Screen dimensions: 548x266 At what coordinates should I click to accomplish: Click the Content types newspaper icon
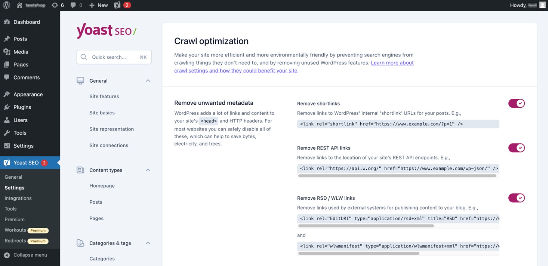(x=80, y=170)
